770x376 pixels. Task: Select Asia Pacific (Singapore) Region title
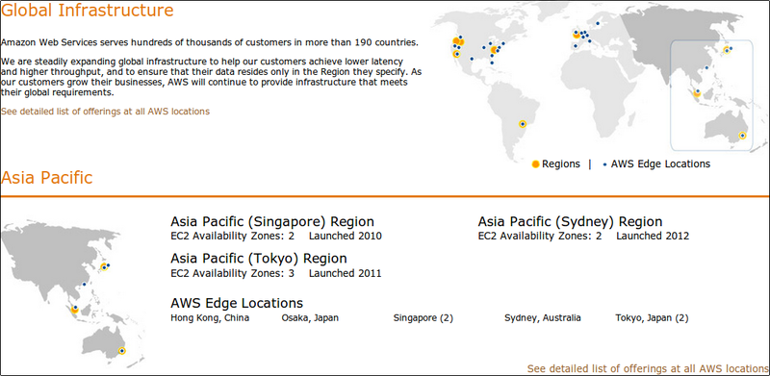(x=272, y=221)
